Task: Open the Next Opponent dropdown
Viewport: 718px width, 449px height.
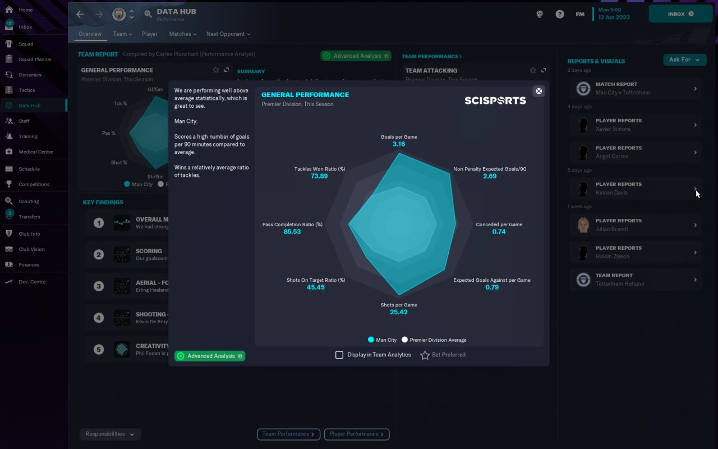Action: point(228,34)
